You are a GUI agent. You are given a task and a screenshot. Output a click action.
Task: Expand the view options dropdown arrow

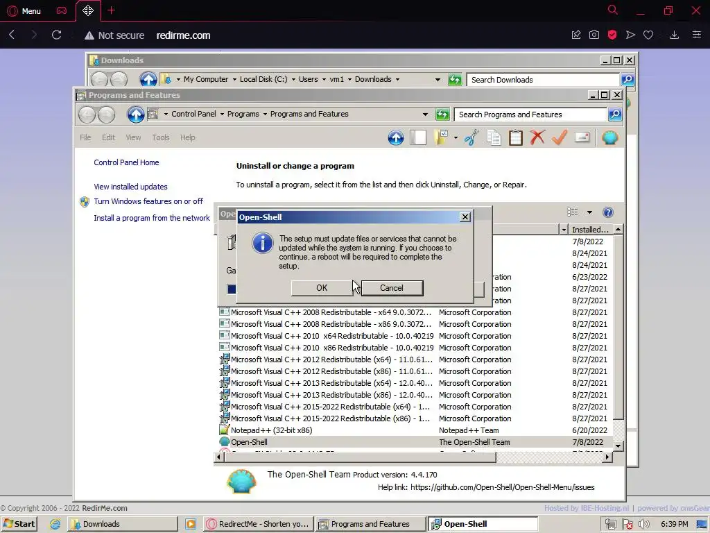(589, 212)
